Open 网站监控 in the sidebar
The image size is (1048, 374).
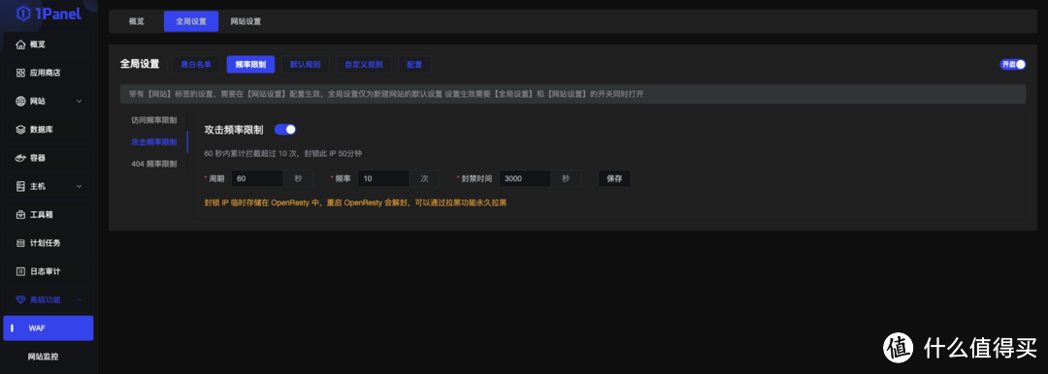coord(43,357)
